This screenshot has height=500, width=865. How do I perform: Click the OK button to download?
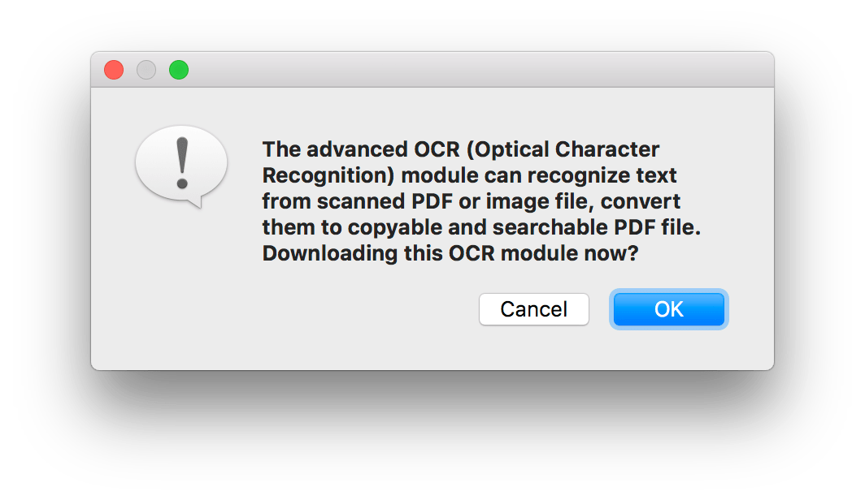pyautogui.click(x=668, y=309)
